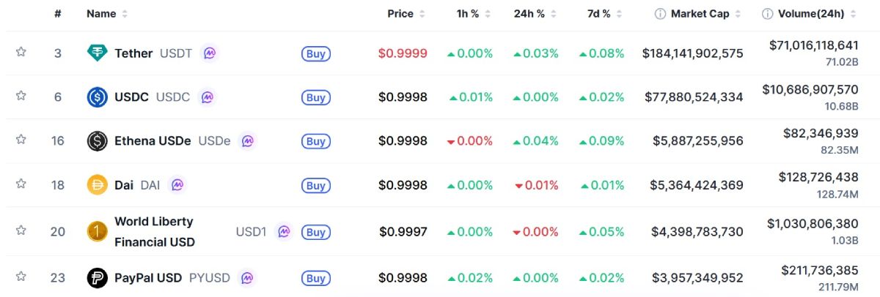The width and height of the screenshot is (880, 297).
Task: Click the Market Cap info icon
Action: click(660, 14)
